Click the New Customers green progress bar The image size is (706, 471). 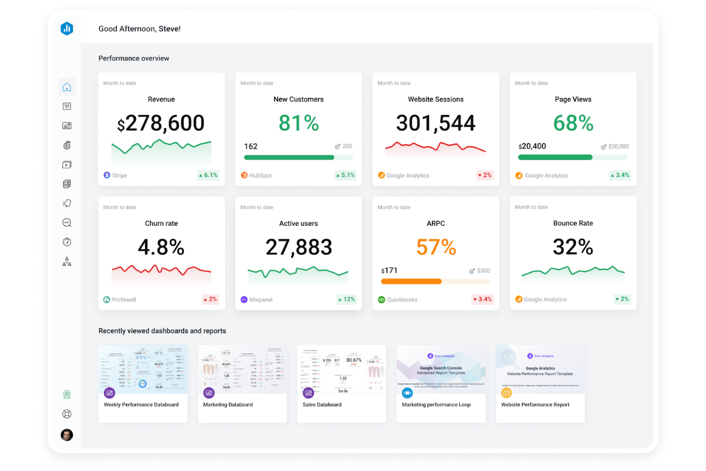point(299,157)
